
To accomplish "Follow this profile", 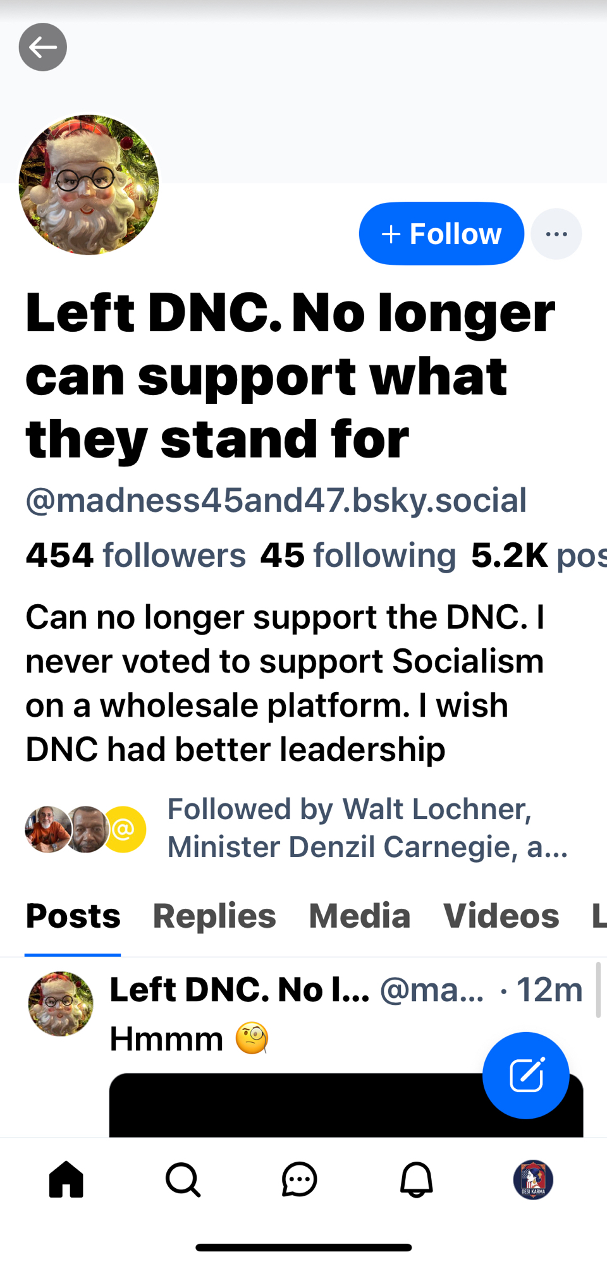I will click(441, 234).
